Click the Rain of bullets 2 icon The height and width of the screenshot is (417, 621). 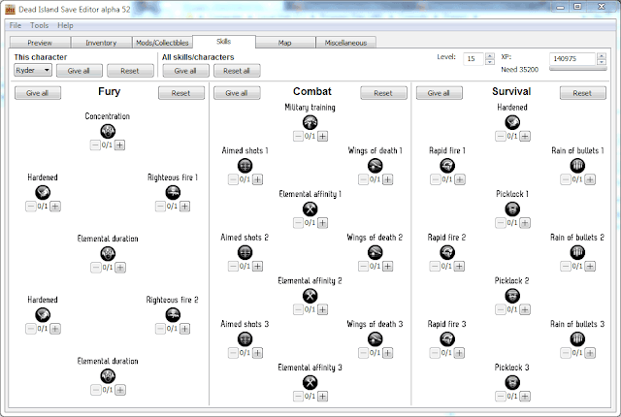[x=577, y=252]
